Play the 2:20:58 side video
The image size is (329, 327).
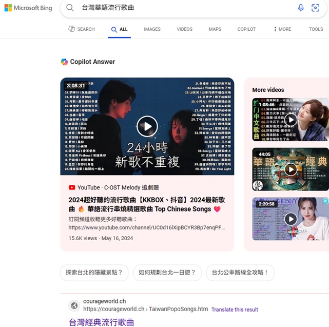coord(291,219)
